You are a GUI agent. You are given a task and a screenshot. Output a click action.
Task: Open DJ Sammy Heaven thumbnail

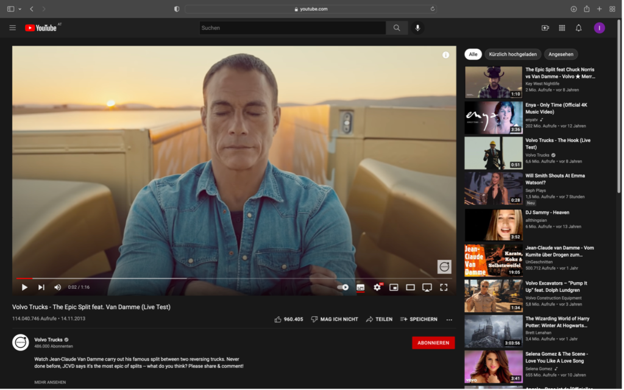point(494,225)
